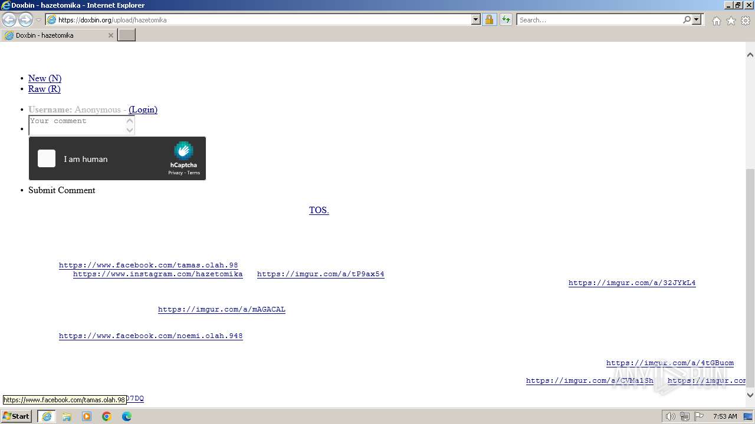
Task: Expand the address bar autocomplete dropdown
Action: pyautogui.click(x=476, y=20)
